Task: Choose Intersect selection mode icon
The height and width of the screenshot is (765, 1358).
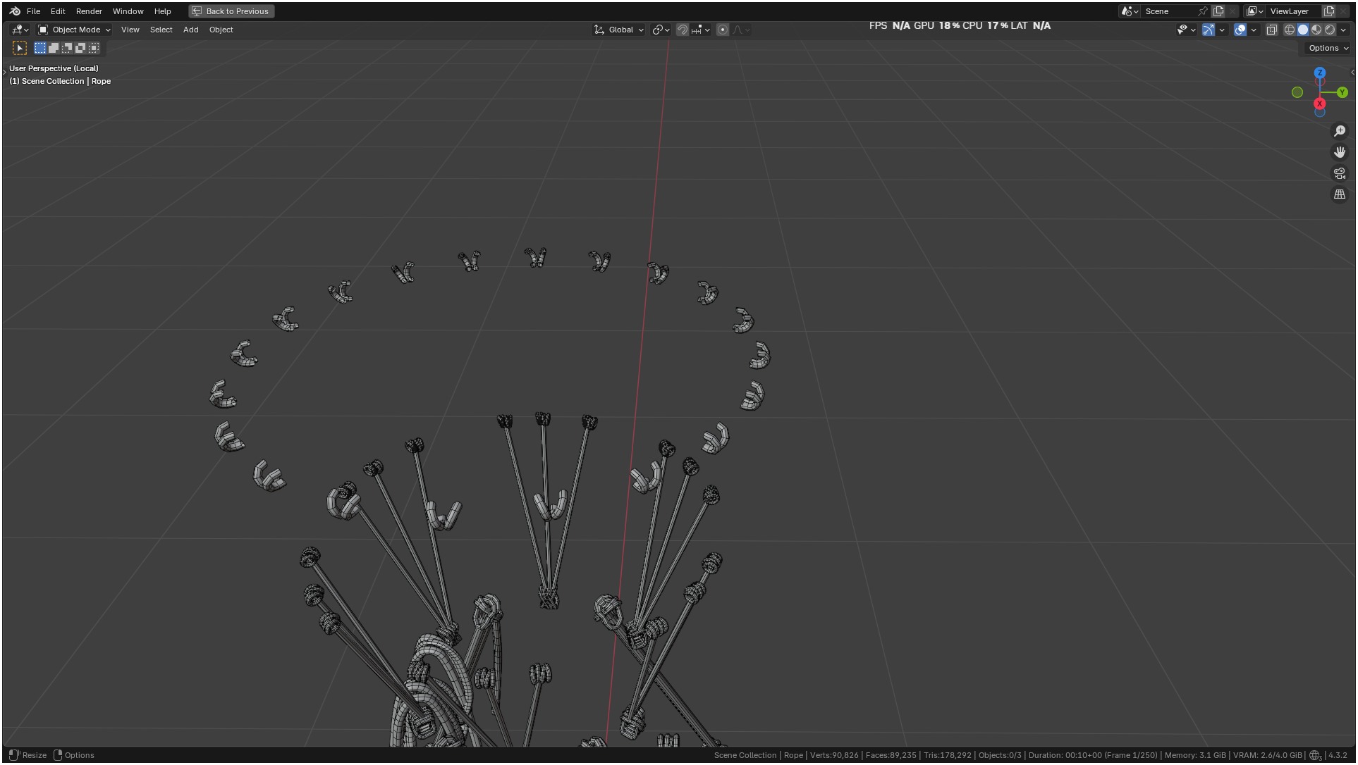Action: pos(94,48)
